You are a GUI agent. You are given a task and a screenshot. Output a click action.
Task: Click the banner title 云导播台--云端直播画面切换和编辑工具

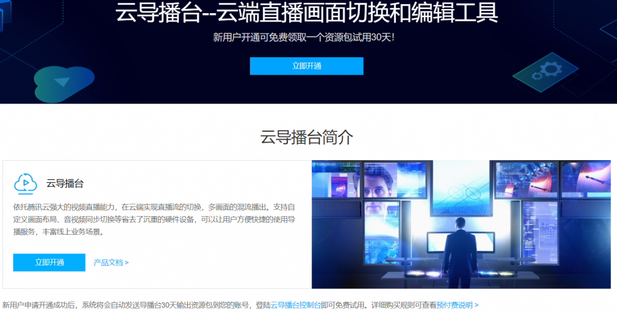(307, 13)
